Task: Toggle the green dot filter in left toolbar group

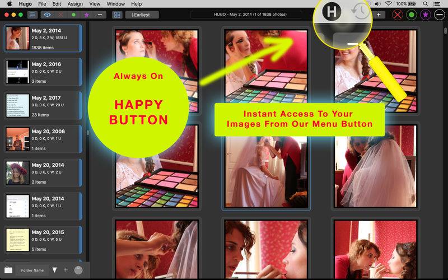Action: coord(74,15)
